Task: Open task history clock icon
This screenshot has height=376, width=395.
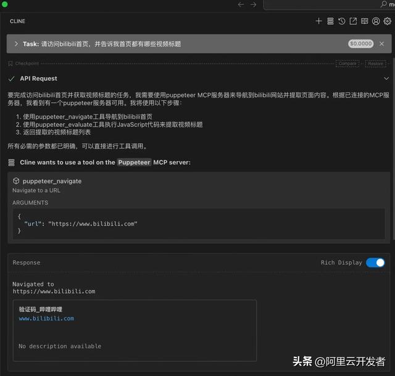Action: tap(341, 21)
